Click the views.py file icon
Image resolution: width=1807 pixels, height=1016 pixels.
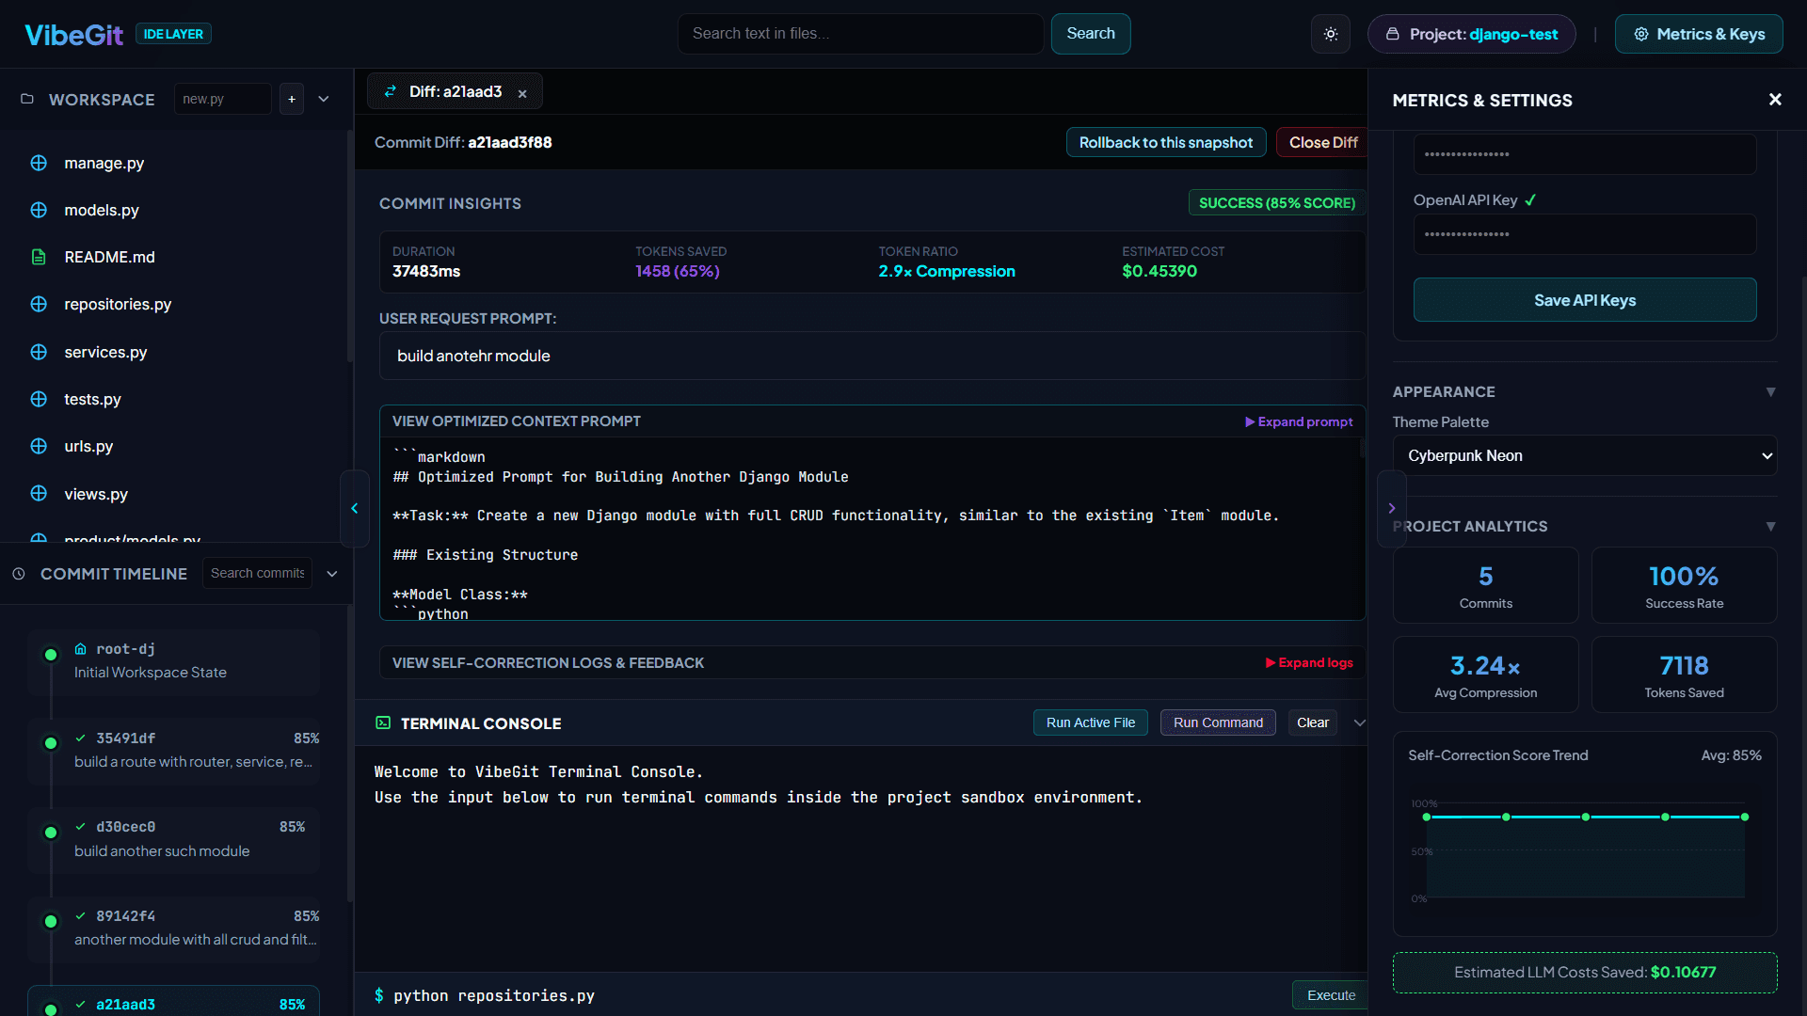click(39, 493)
